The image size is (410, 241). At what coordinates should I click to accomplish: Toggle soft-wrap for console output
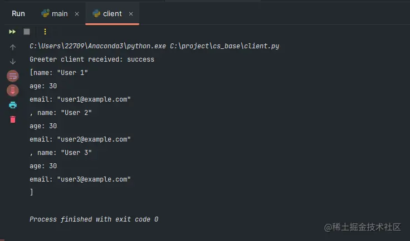pyautogui.click(x=13, y=76)
